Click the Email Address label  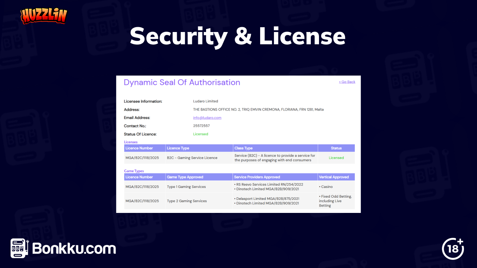click(x=137, y=118)
